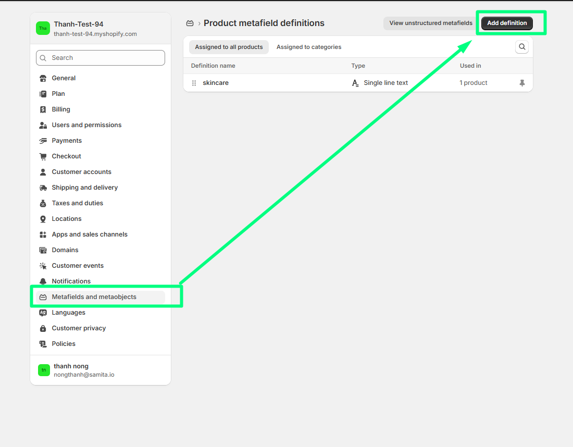Open Billing settings
Image resolution: width=573 pixels, height=447 pixels.
point(61,109)
